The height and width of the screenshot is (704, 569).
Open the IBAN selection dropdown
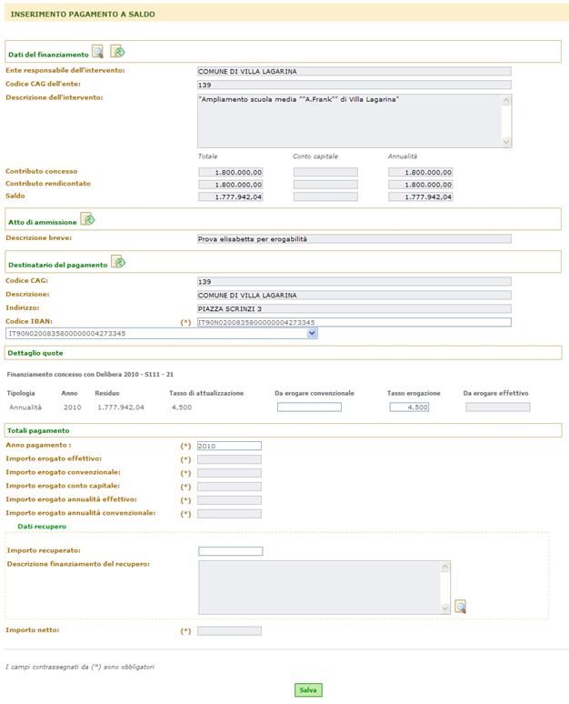pyautogui.click(x=313, y=333)
